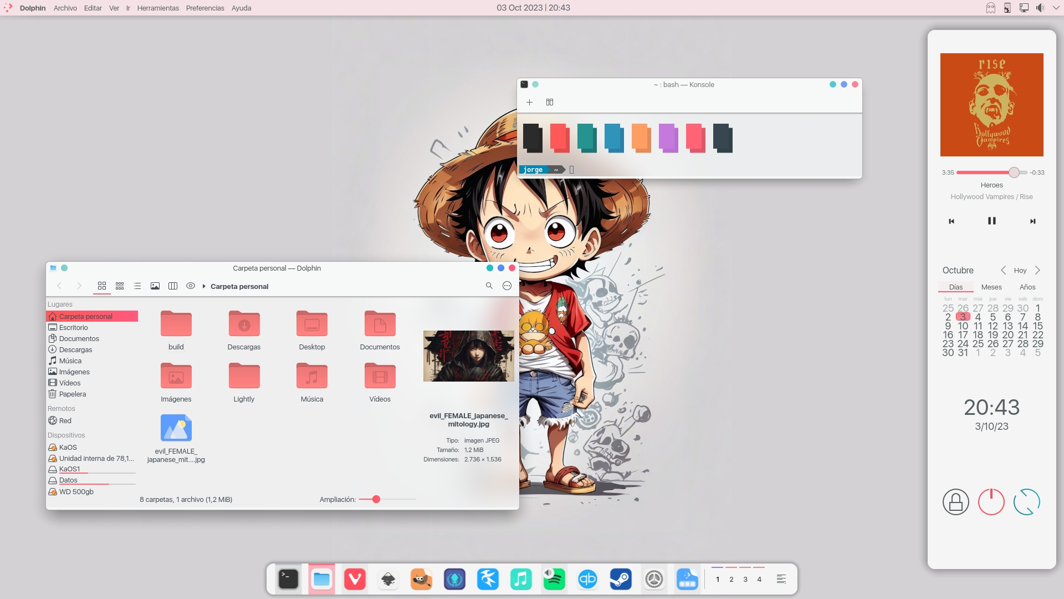Select Datos device in sidebar
The width and height of the screenshot is (1064, 599).
(92, 480)
